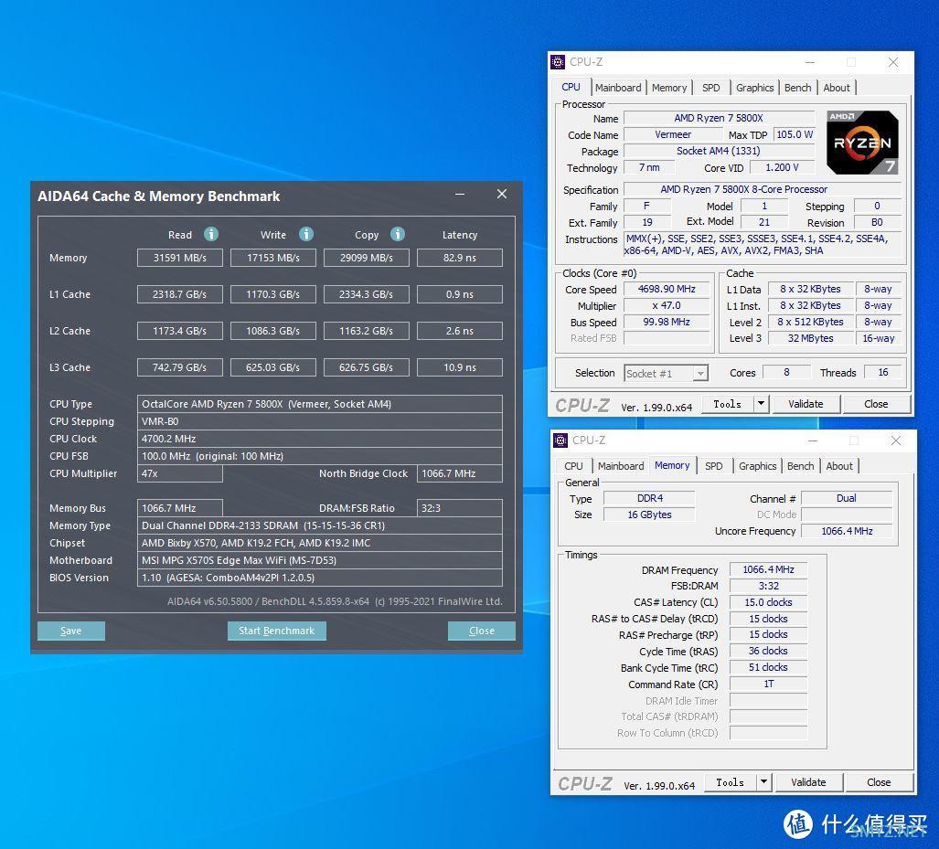Click Start Benchmark button

pos(277,631)
